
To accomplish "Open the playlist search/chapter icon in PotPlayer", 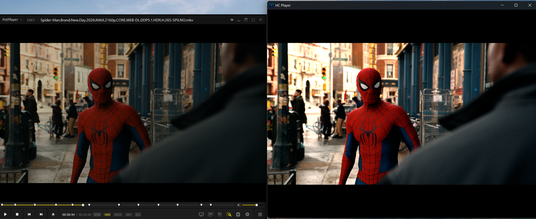I will (229, 214).
